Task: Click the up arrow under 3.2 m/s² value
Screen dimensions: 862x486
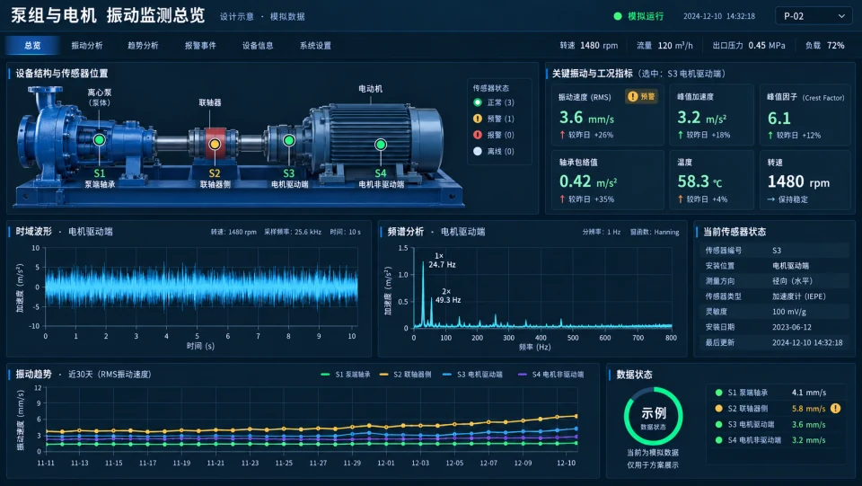Action: 681,135
